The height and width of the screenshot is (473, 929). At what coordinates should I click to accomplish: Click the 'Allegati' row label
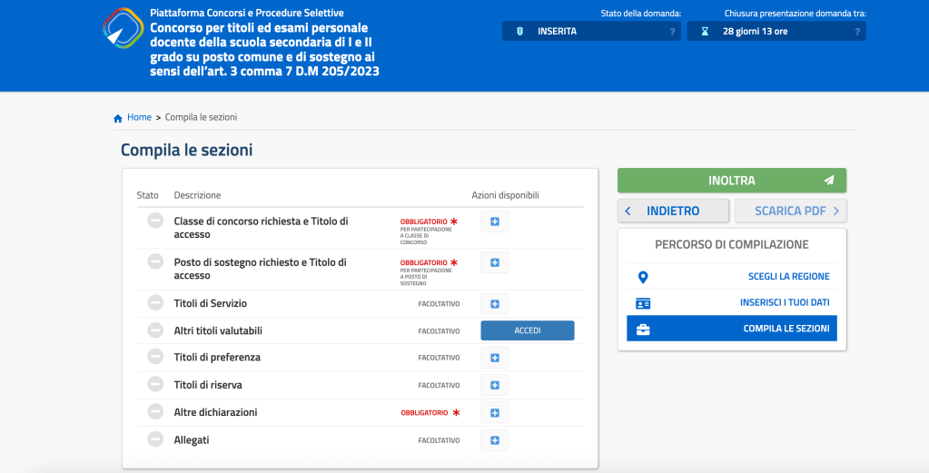192,439
